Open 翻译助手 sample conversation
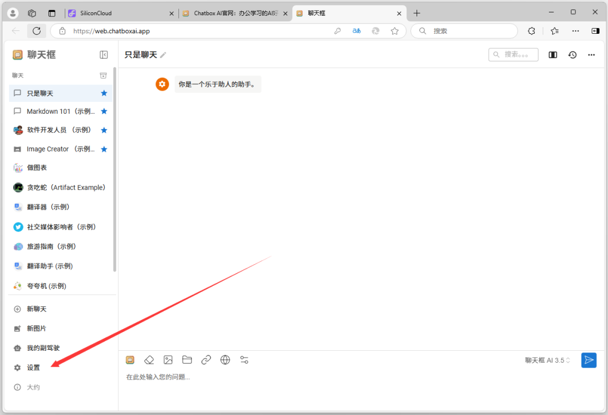This screenshot has width=608, height=415. pos(60,266)
